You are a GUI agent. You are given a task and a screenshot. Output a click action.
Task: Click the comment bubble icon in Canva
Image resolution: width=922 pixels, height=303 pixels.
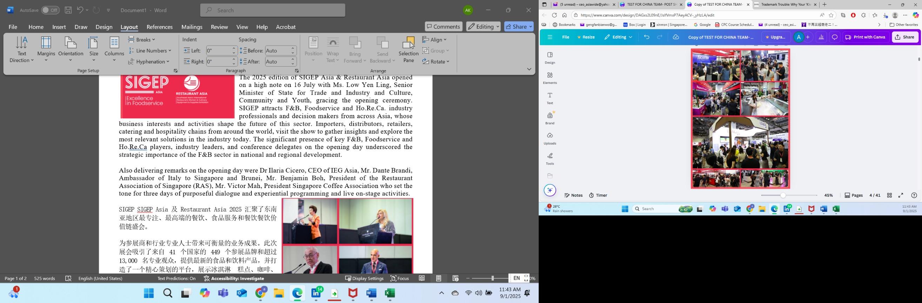834,37
